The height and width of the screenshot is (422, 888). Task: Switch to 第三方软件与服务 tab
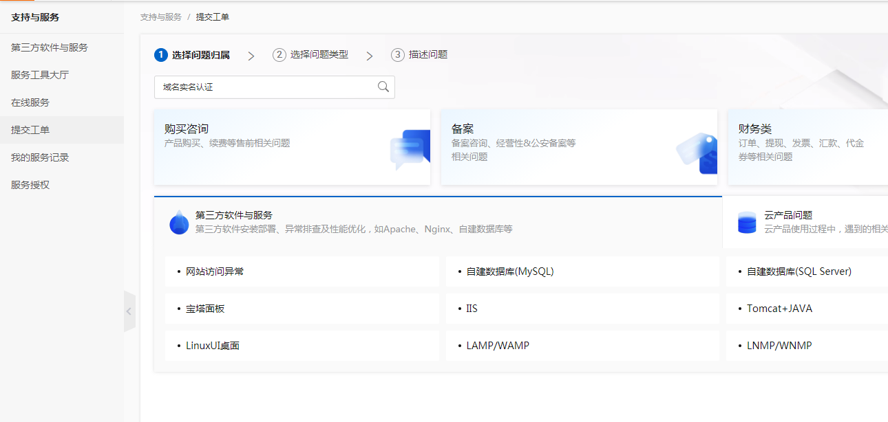tap(438, 222)
